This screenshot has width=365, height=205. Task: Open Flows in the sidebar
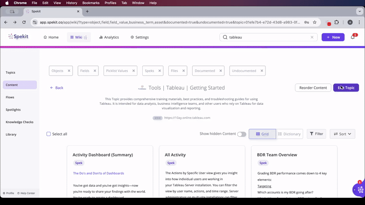click(10, 97)
